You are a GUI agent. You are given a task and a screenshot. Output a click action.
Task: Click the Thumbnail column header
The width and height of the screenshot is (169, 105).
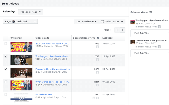coord(16,38)
